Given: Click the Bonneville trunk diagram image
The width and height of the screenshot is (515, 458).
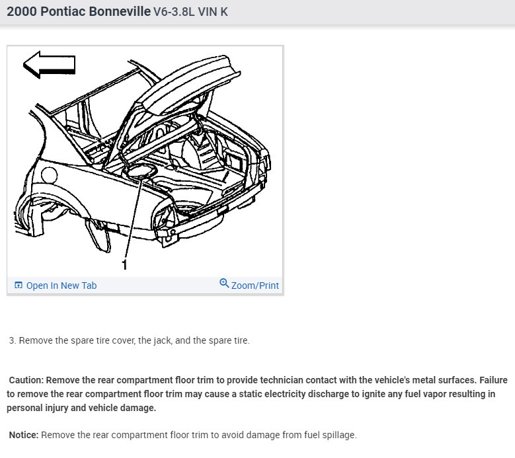Looking at the screenshot, I should click(x=145, y=161).
